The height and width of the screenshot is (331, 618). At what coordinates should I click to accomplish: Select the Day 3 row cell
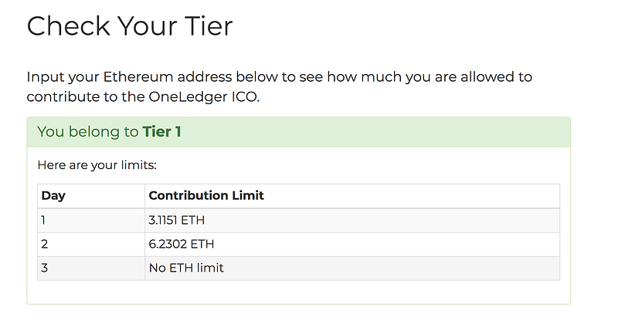pos(91,269)
